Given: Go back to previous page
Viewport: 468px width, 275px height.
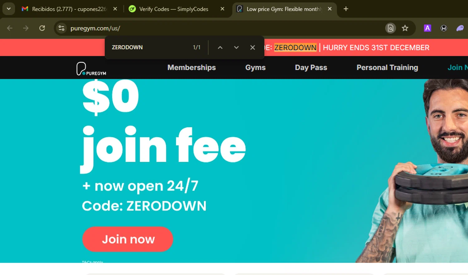Looking at the screenshot, I should (10, 28).
